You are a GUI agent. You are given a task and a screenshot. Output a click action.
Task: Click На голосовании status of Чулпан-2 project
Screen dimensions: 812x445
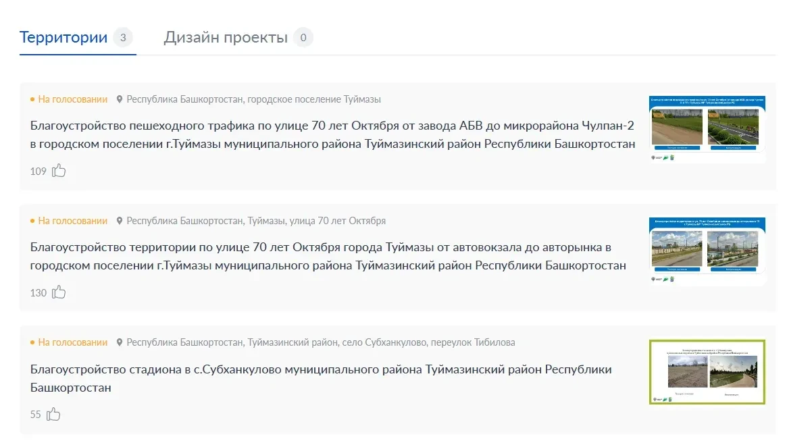(69, 99)
